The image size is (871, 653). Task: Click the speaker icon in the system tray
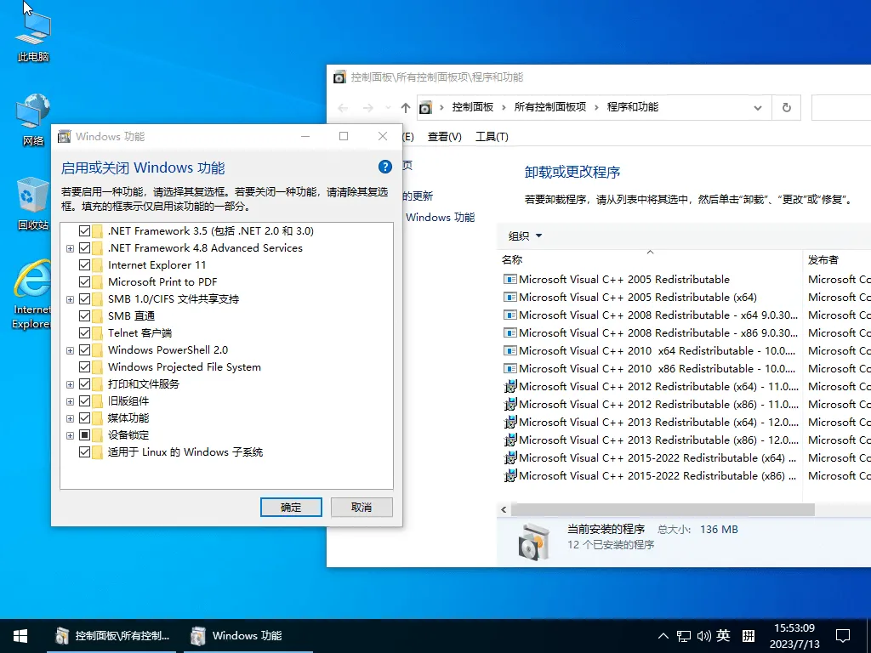pyautogui.click(x=704, y=635)
